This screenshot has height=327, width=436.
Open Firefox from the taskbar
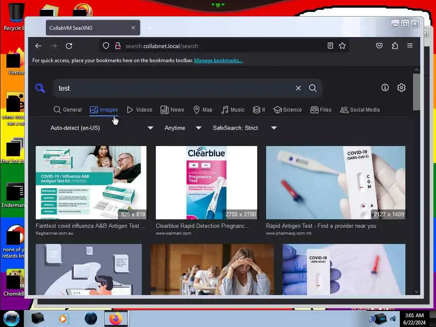tap(116, 318)
